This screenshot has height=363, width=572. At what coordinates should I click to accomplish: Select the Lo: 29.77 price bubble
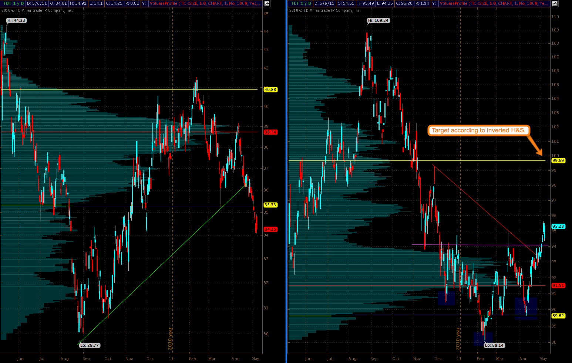[x=90, y=345]
